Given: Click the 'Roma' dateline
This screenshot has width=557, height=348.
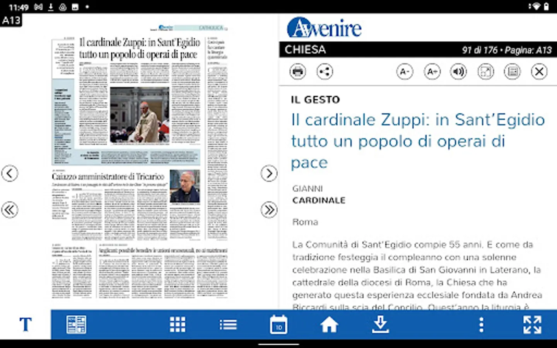Looking at the screenshot, I should pos(305,222).
